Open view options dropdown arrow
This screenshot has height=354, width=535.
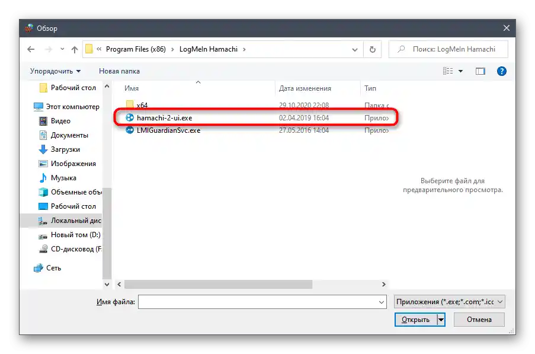[x=460, y=71]
